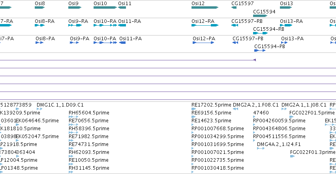This screenshot has height=174, width=336.
Task: Select the Osi9-RA transcript glyph
Action: (x=75, y=25)
